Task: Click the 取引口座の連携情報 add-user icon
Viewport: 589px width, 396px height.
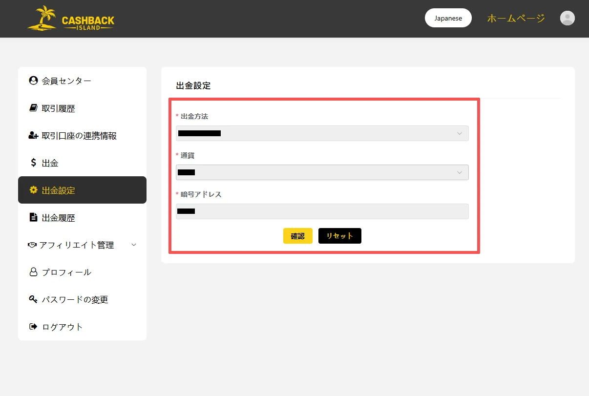Action: click(33, 135)
